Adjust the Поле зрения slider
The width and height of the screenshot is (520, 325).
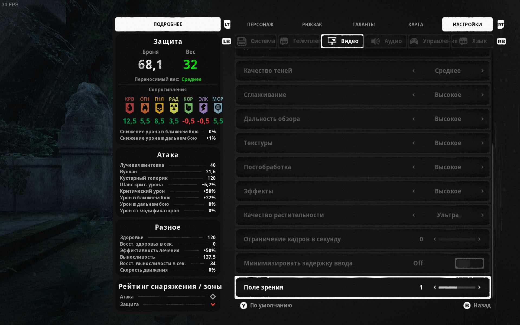click(x=457, y=287)
